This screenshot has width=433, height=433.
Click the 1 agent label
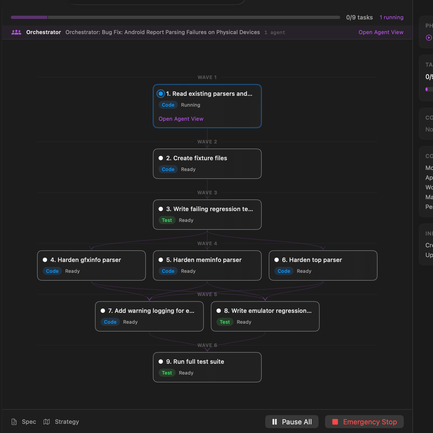(275, 32)
